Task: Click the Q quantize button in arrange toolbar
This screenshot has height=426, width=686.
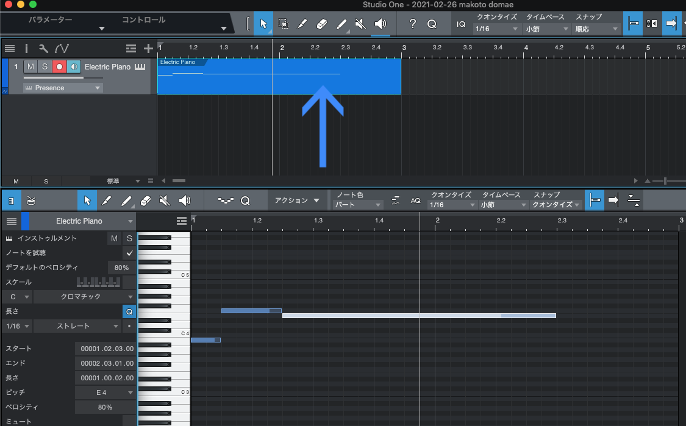Action: 432,24
